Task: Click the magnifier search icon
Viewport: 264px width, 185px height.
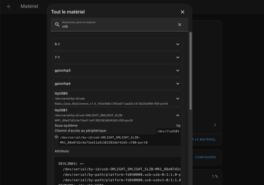Action: (x=57, y=25)
